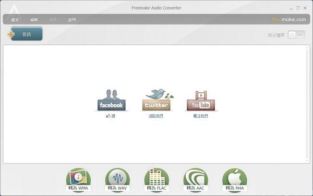The width and height of the screenshot is (313, 196).
Task: Open the 說明 (Help) menu
Action: (72, 19)
